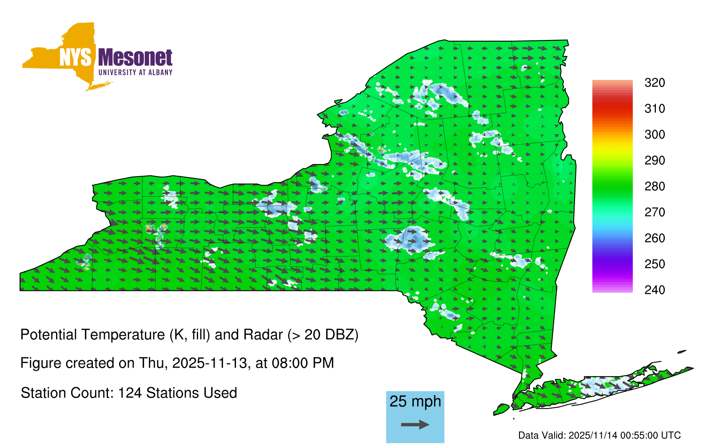Click the Figure created on date line
711x444 pixels.
[x=177, y=363]
